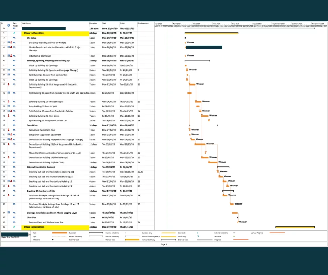Viewport: 328px width, 275px height.
Task: Click the pin task mode icon for Phase 1b Demolition
Action: 14,227
